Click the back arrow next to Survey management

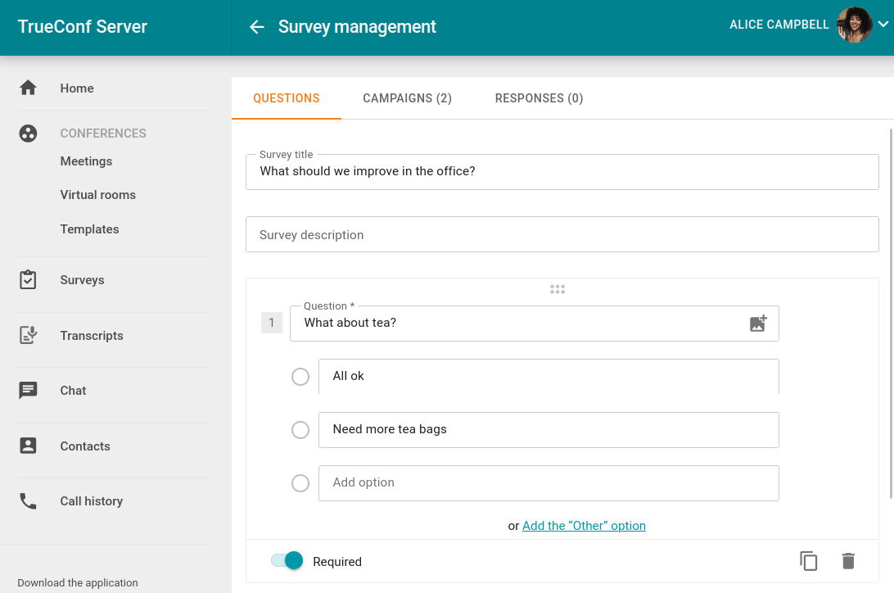click(x=256, y=26)
